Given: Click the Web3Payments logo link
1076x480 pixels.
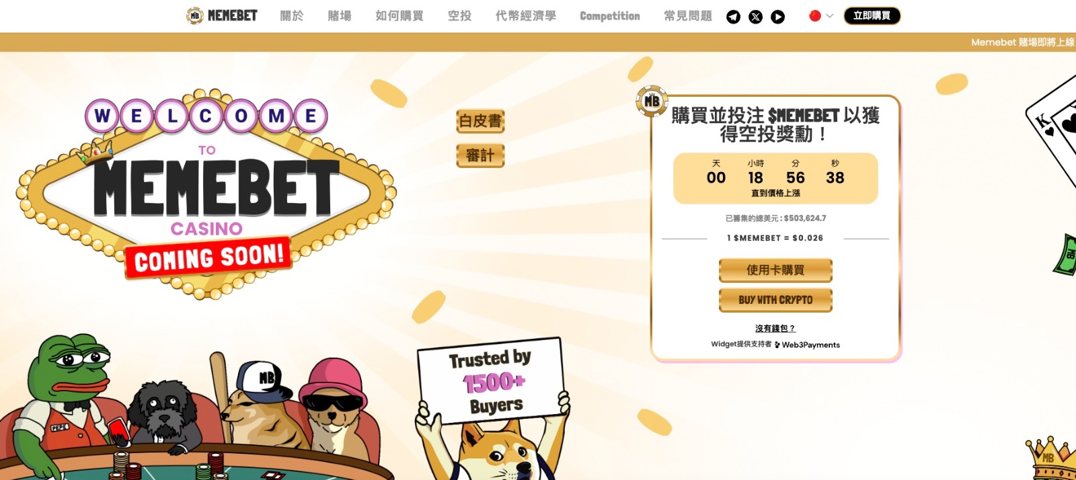Looking at the screenshot, I should tap(807, 345).
